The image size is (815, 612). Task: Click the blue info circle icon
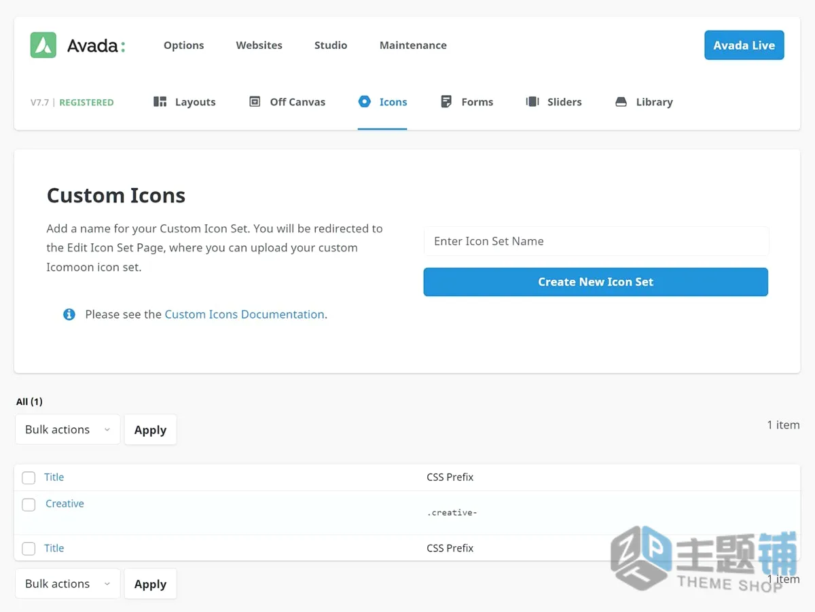click(69, 314)
